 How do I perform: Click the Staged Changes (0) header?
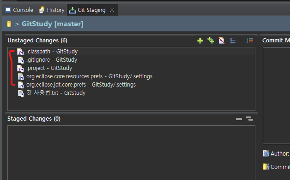click(x=34, y=119)
